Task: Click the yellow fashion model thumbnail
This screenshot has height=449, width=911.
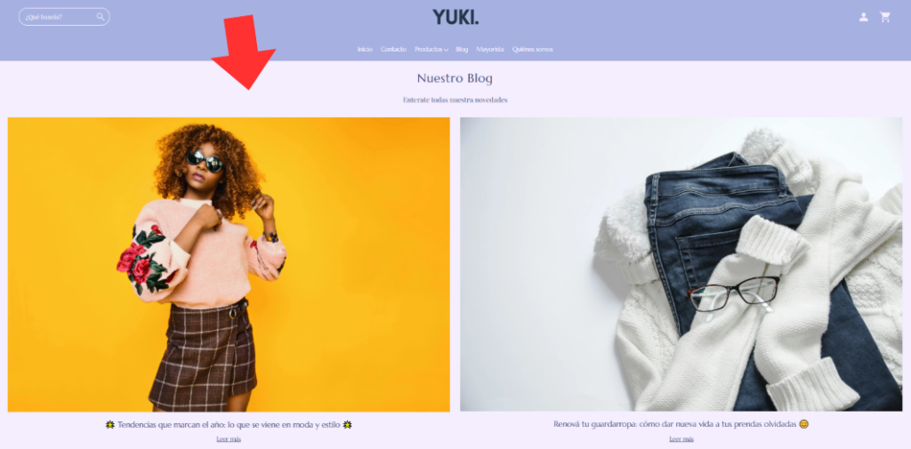Action: pos(229,265)
